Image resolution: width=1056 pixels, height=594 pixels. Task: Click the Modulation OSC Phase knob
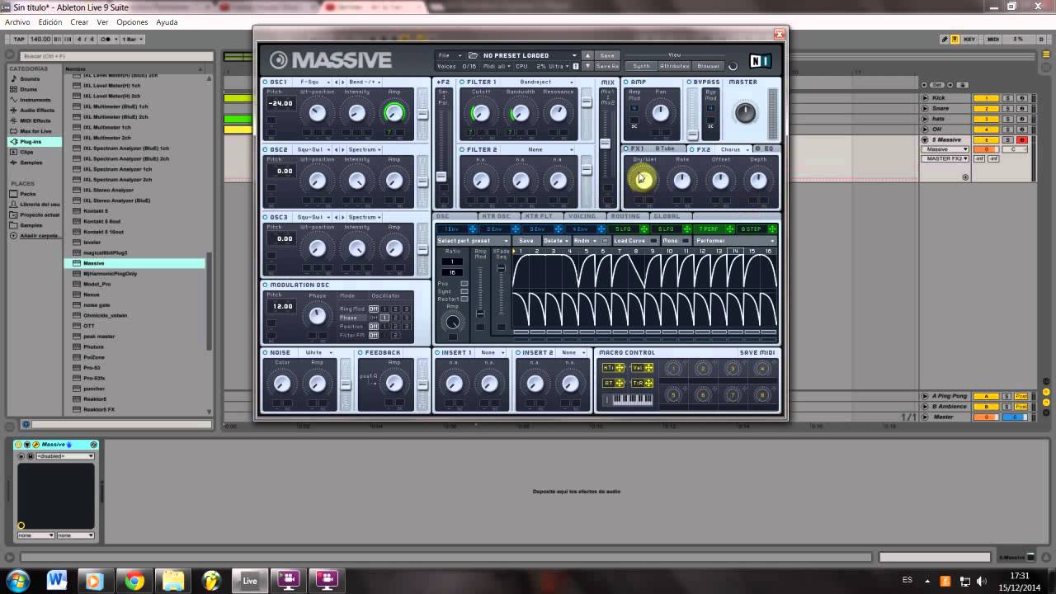317,315
